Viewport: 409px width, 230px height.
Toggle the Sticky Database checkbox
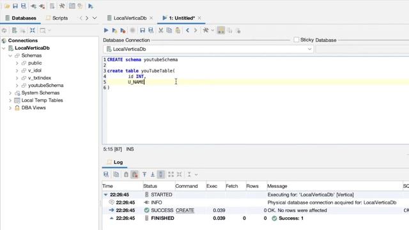[296, 40]
